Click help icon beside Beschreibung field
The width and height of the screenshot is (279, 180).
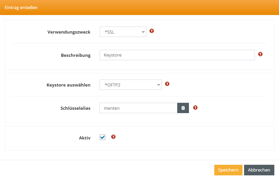(260, 54)
